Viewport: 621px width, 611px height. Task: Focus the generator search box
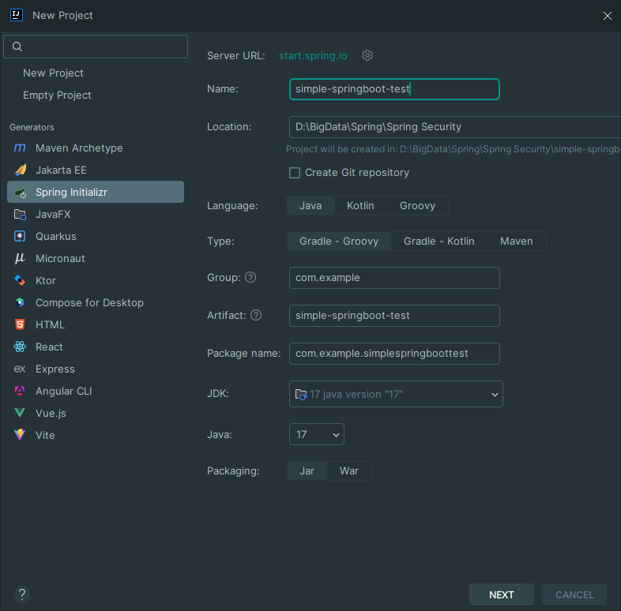96,47
